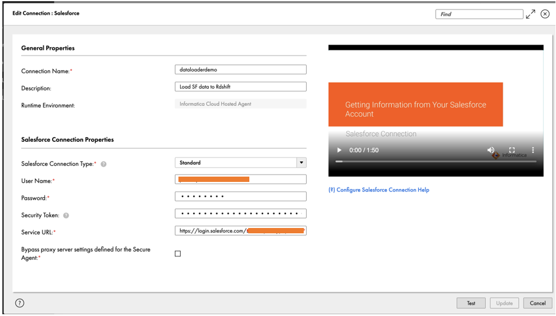Click the orange video title banner

point(415,105)
